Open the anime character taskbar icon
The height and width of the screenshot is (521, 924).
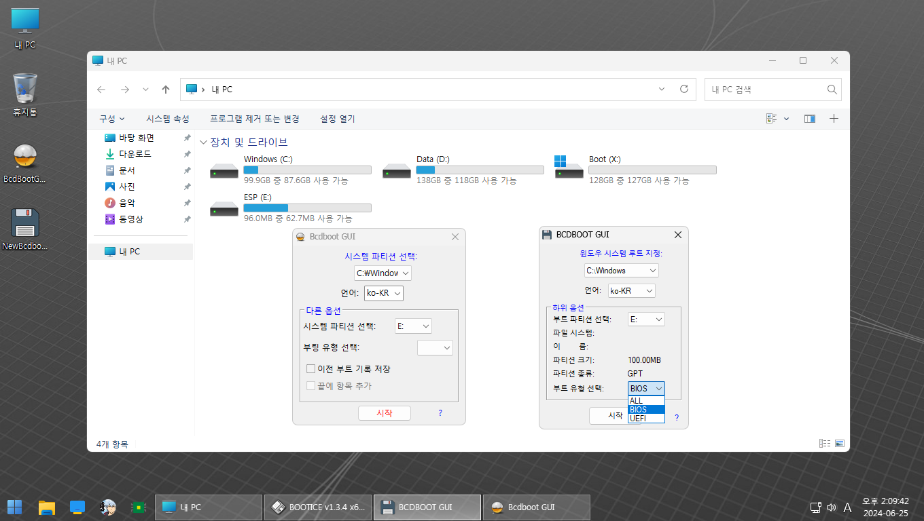click(108, 507)
